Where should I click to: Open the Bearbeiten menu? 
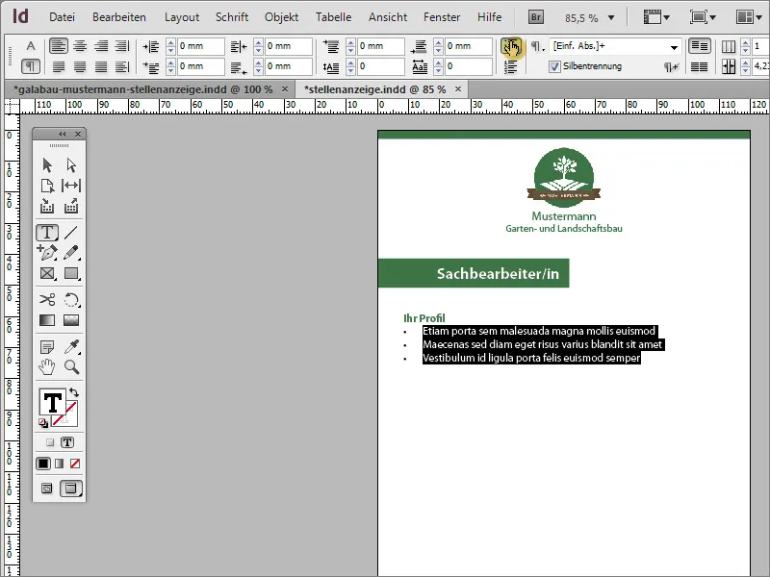(x=118, y=17)
